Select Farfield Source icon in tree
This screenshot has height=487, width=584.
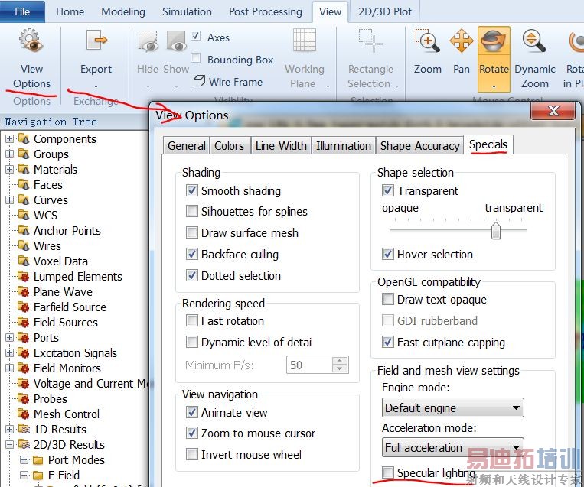[x=24, y=307]
